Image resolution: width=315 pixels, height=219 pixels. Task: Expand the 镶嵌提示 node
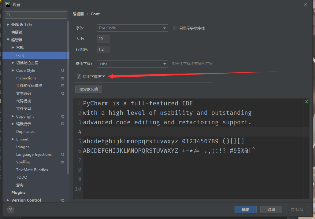point(13,124)
